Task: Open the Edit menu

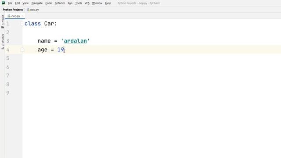Action: click(x=18, y=3)
